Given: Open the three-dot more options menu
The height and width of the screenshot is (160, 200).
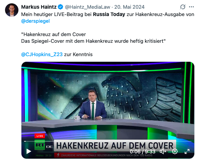Looking at the screenshot, I should [191, 7].
